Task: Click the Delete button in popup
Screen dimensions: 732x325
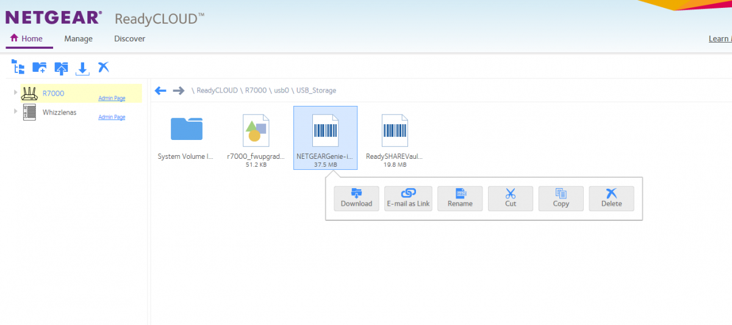Action: [611, 198]
